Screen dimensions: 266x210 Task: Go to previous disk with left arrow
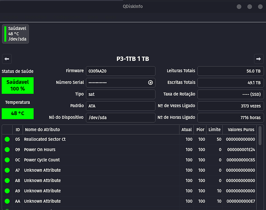pyautogui.click(x=7, y=59)
